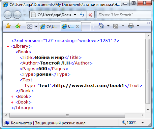This screenshot has width=154, height=129.
Task: Stop loading with the red X icon
Action: coord(90,15)
